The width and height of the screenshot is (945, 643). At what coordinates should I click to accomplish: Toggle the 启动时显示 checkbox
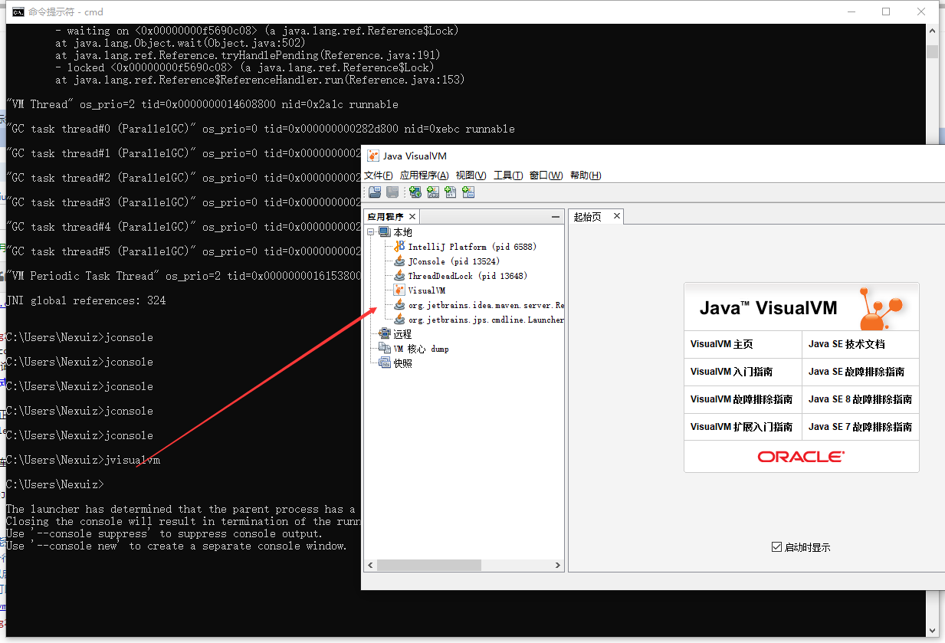click(776, 547)
